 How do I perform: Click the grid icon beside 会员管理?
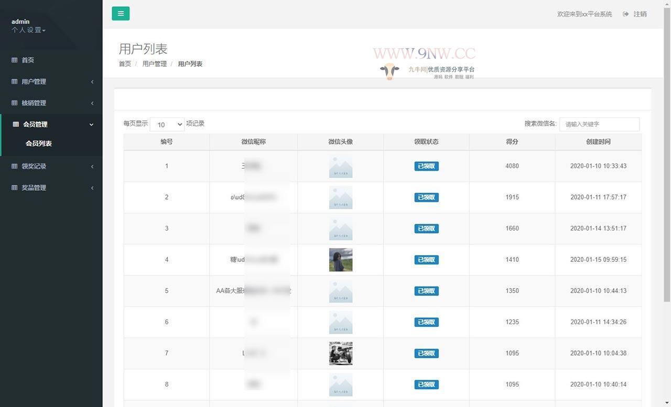(x=16, y=125)
